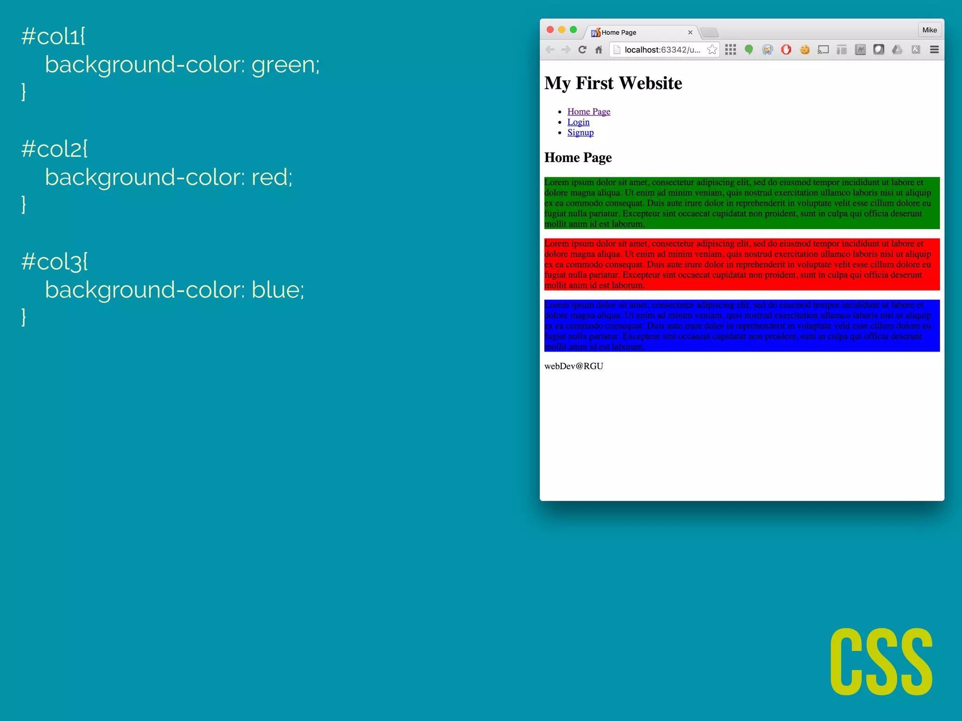Click the back navigation arrow

click(x=550, y=50)
